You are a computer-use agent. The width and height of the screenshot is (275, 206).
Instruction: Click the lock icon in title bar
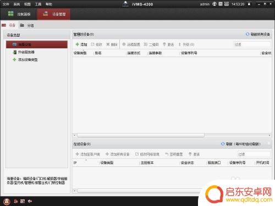(249, 4)
